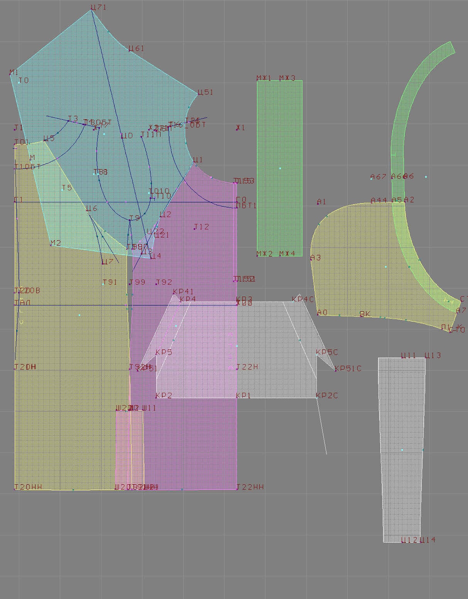Click the МЖ1 corner point

tap(257, 81)
